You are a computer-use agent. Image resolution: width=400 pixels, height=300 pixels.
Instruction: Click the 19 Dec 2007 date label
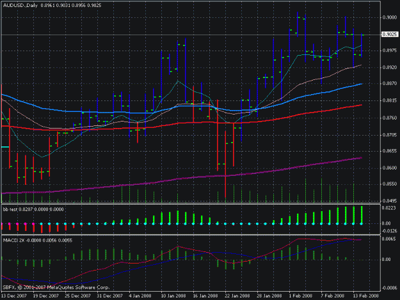coord(46,296)
